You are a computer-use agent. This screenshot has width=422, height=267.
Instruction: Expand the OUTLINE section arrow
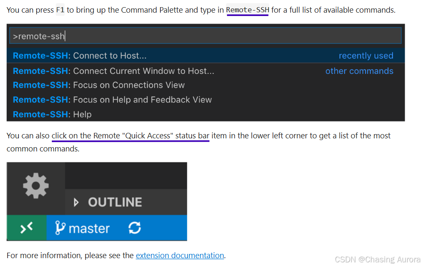point(76,202)
